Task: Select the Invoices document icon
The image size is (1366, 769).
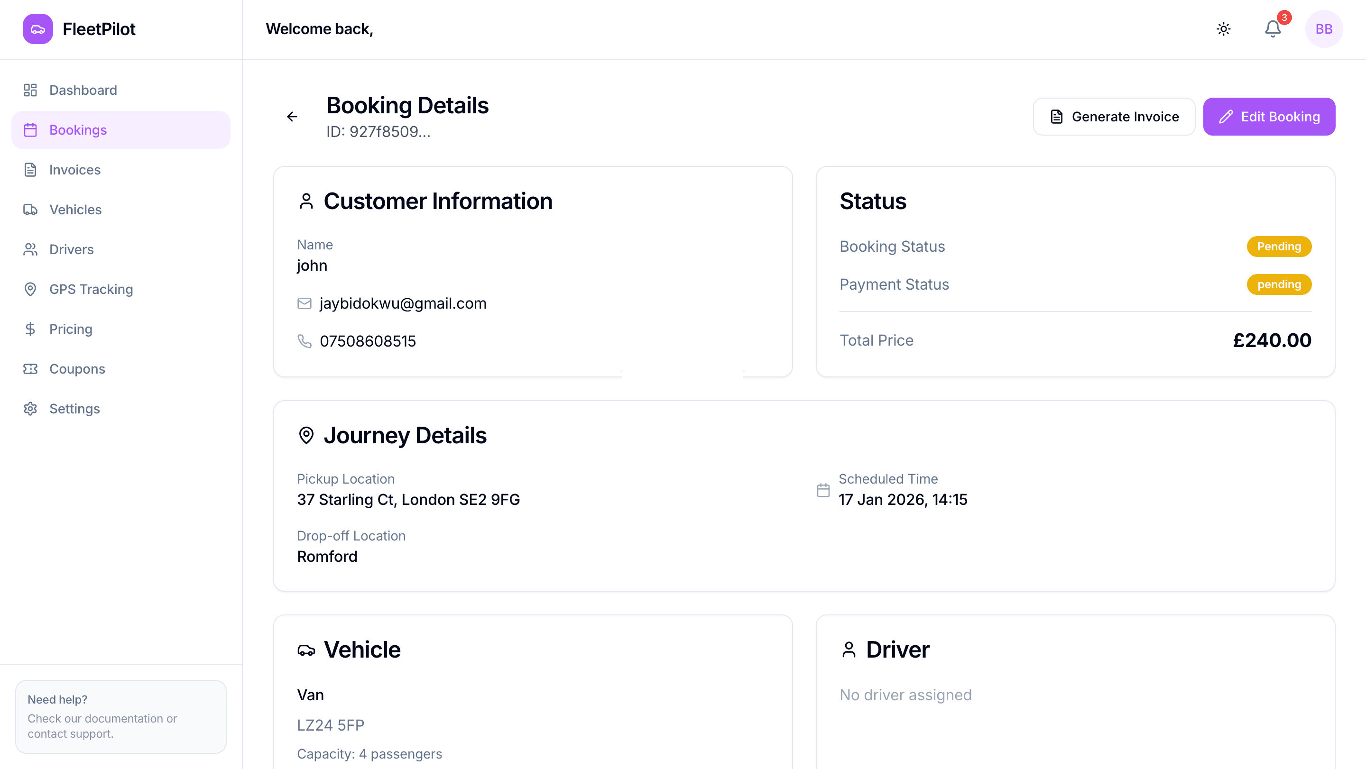Action: [30, 170]
